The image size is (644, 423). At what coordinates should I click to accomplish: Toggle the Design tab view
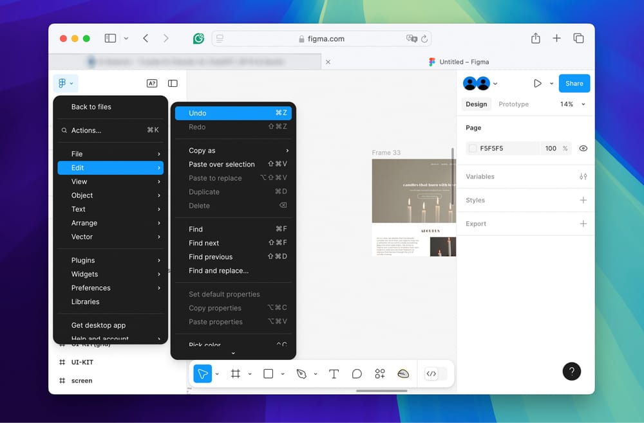tap(476, 104)
